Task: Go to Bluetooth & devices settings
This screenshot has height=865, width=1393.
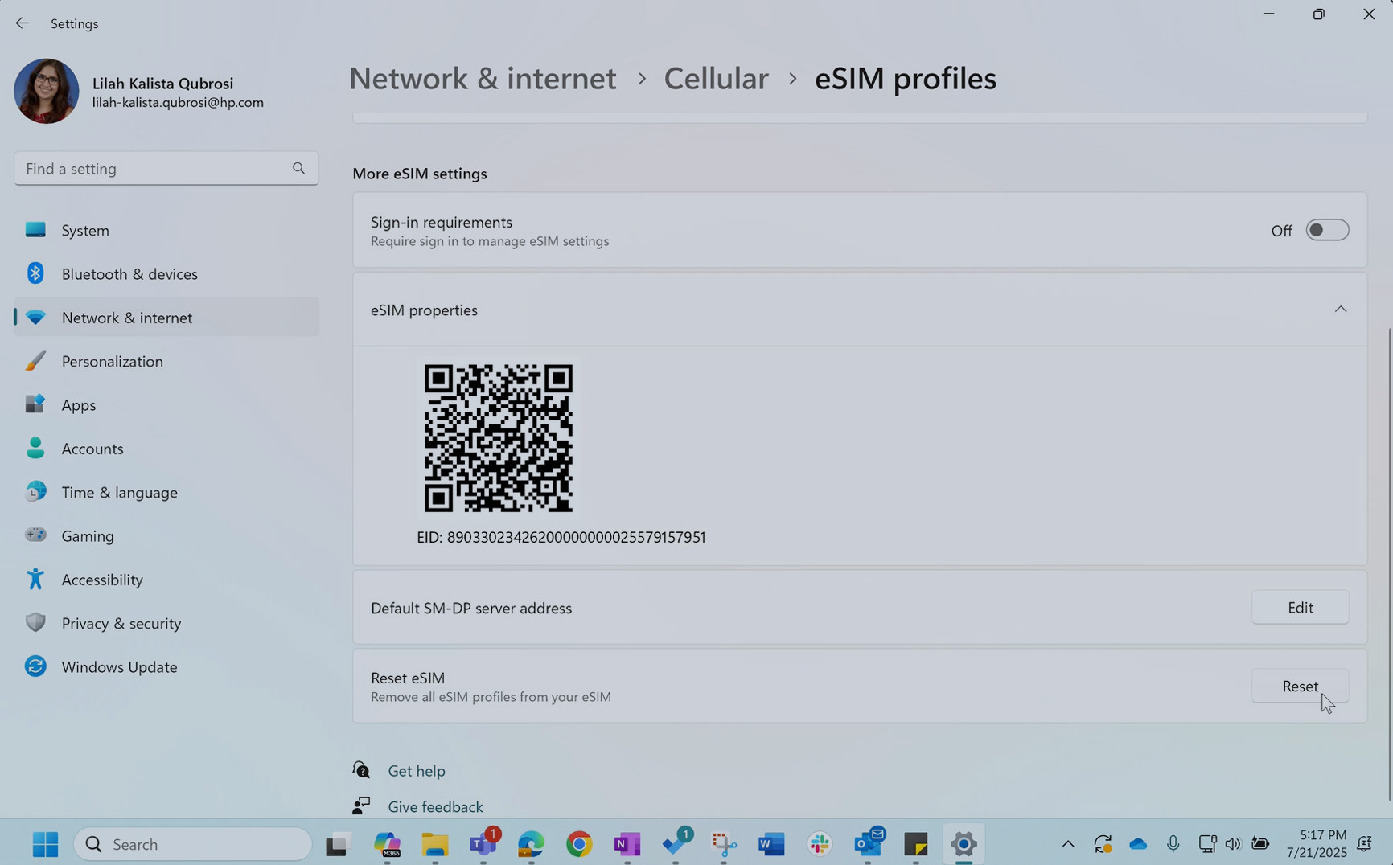Action: pyautogui.click(x=129, y=274)
